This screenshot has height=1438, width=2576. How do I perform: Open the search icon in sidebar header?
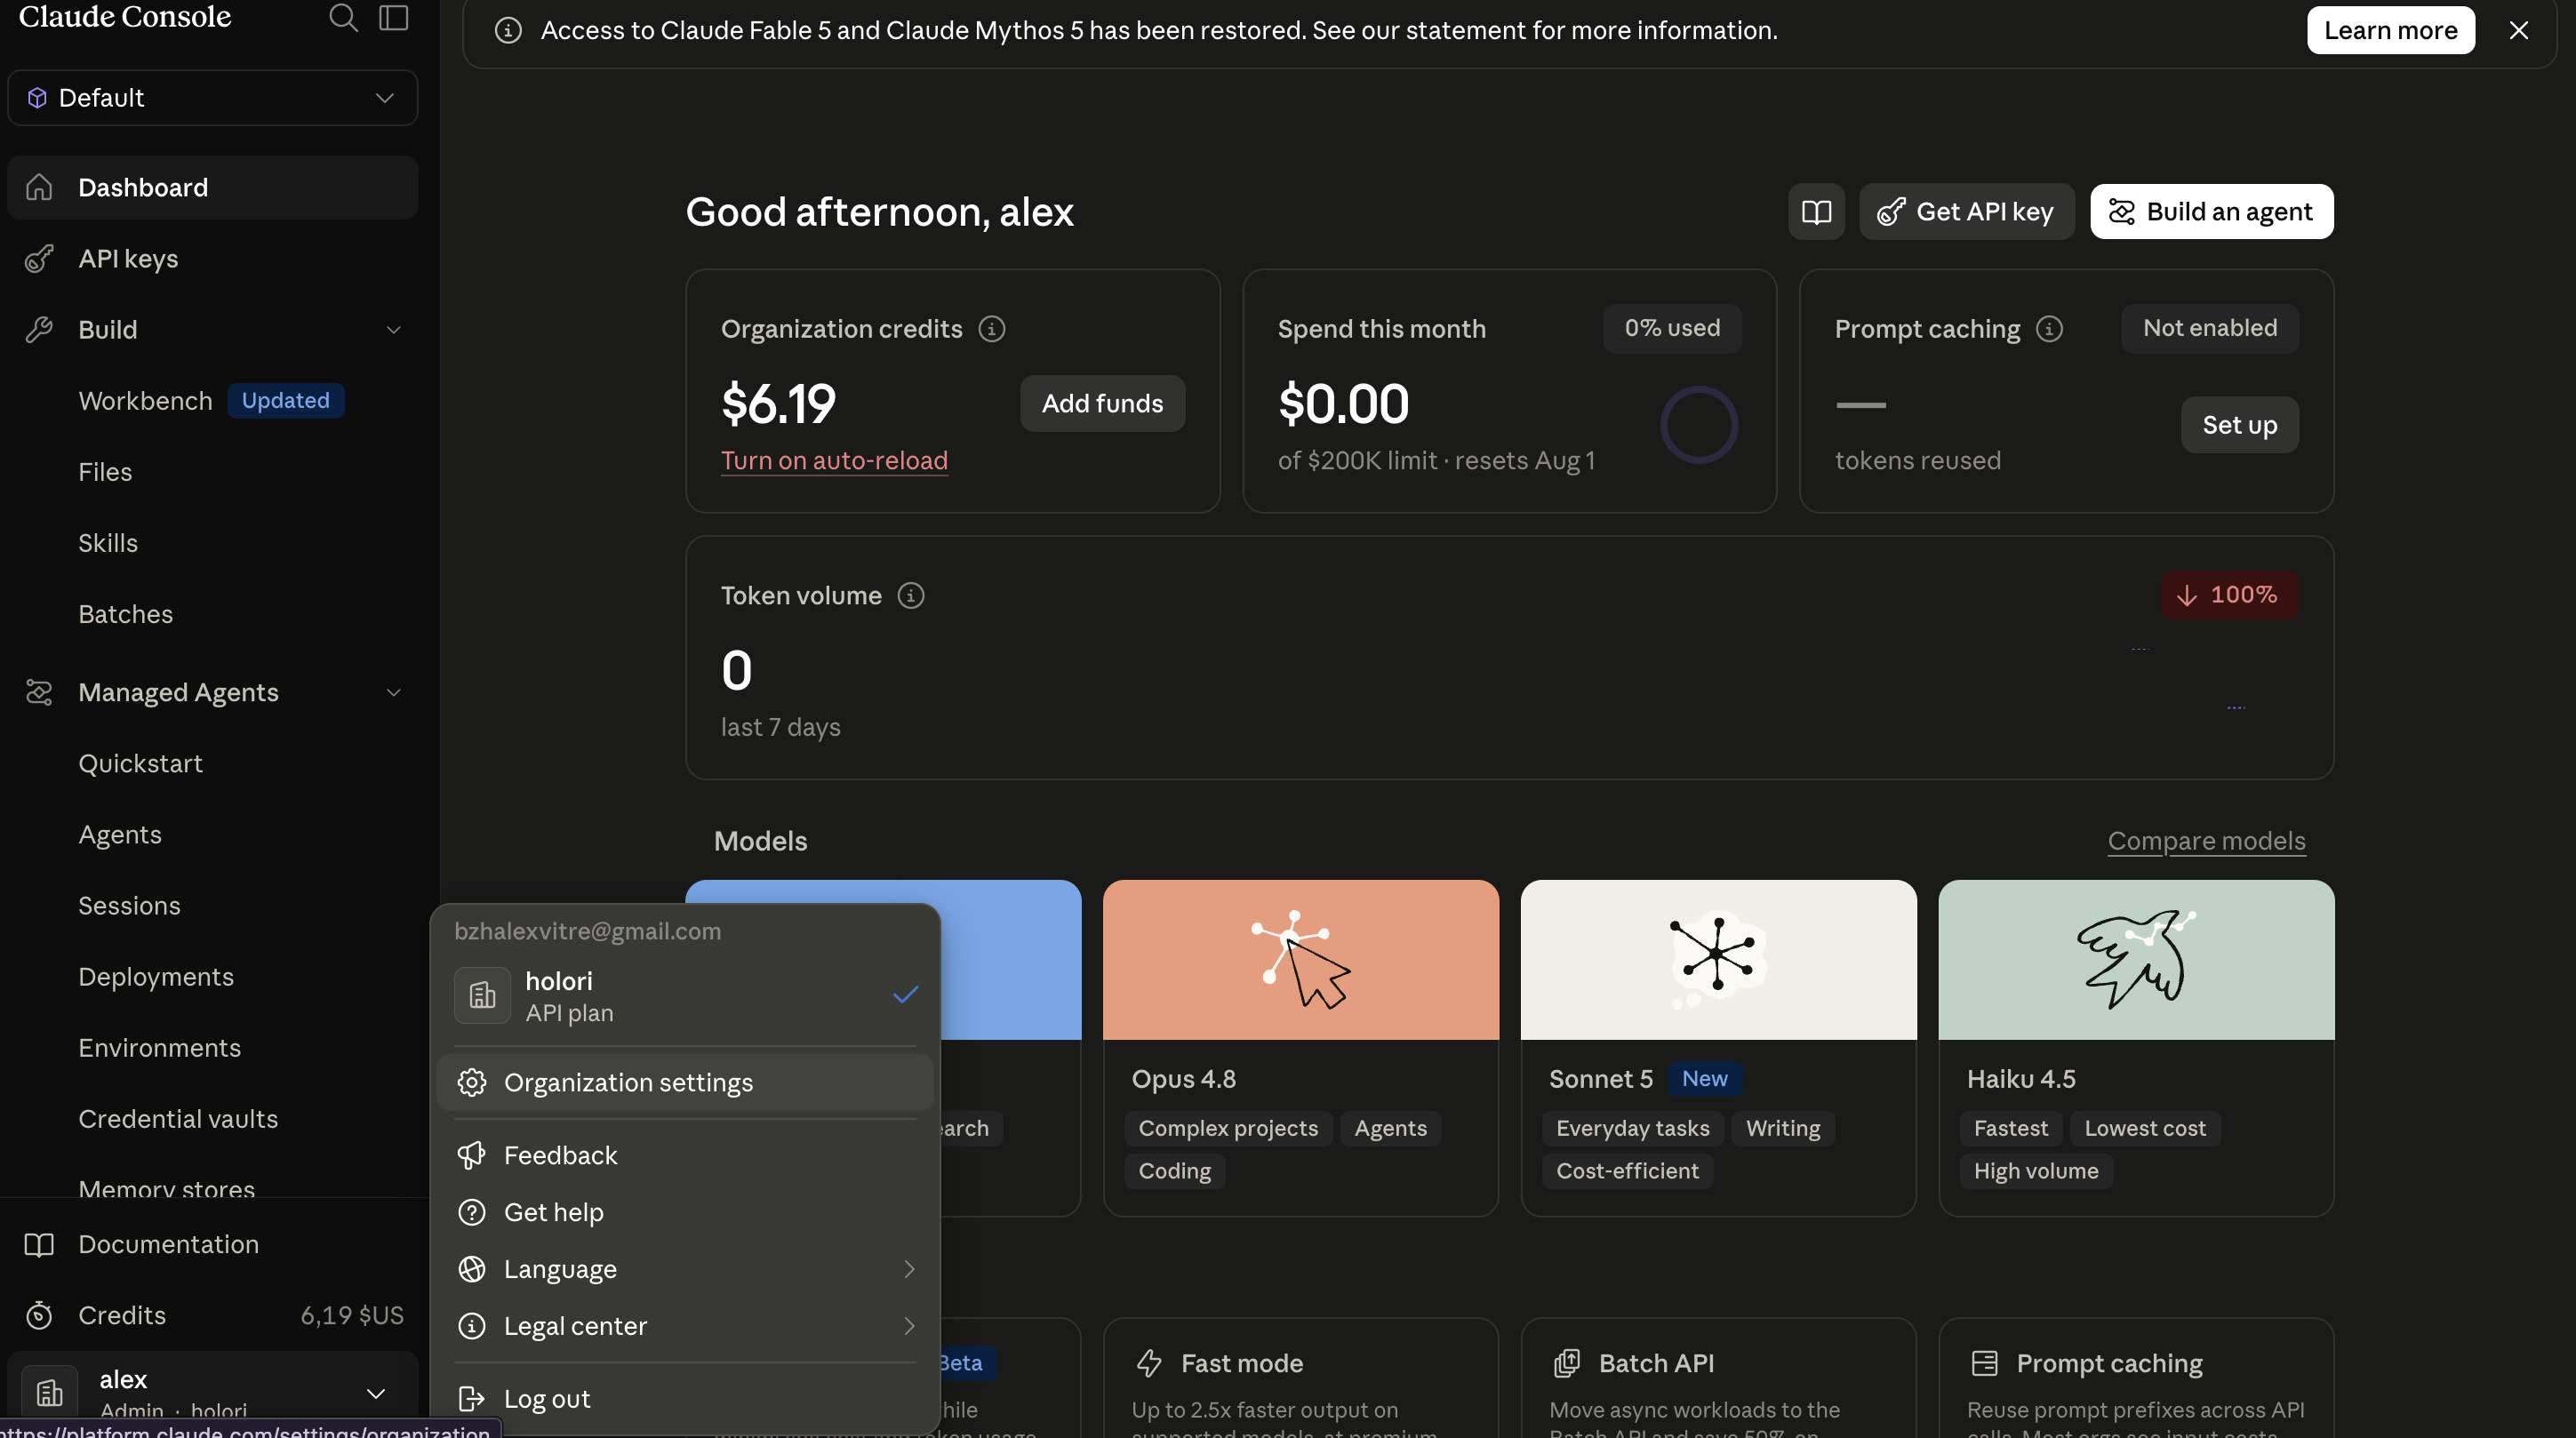(x=343, y=17)
